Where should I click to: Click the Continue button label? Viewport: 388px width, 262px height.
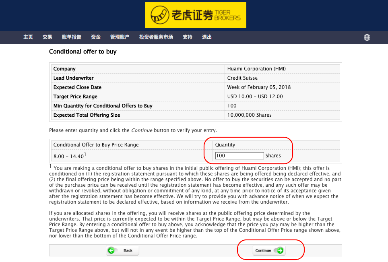263,250
